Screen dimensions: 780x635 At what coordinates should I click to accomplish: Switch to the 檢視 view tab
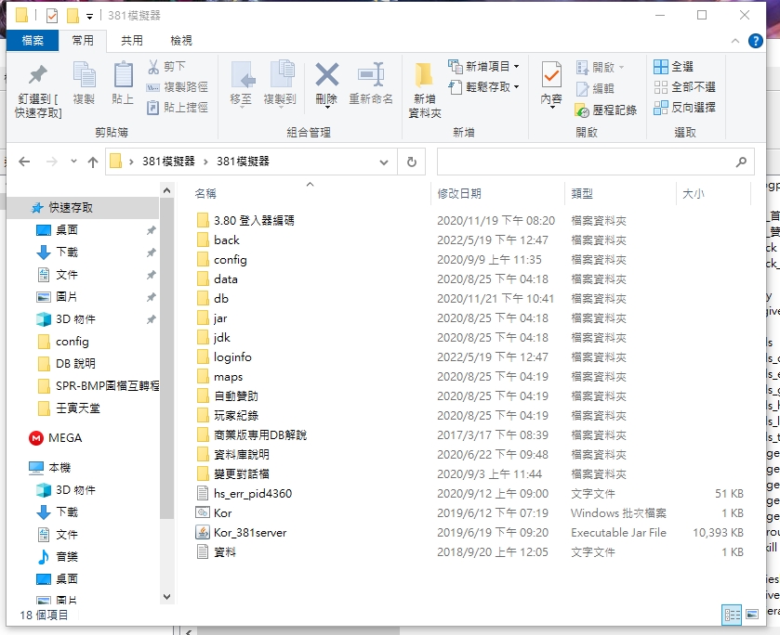point(181,41)
